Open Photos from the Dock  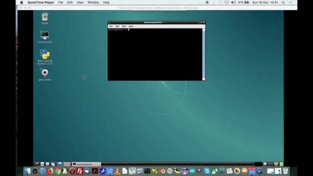point(237,171)
